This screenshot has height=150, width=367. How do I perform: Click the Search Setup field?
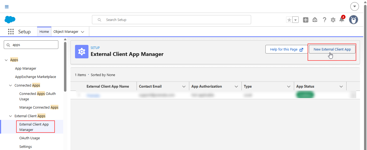click(x=172, y=20)
